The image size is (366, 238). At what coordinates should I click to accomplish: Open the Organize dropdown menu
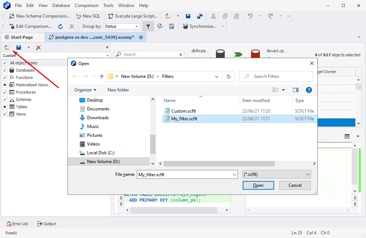[85, 90]
